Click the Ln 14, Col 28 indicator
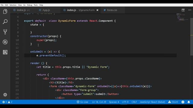The image size is (193, 108). pyautogui.click(x=99, y=102)
